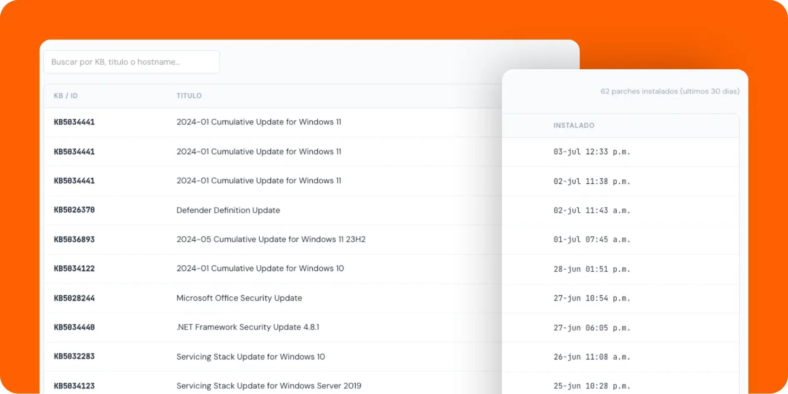Select the "27-jun 06:05 p.m." install date
The image size is (788, 394).
tap(592, 328)
